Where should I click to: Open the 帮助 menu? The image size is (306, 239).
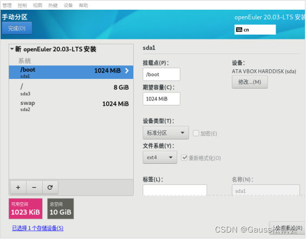tap(83, 5)
